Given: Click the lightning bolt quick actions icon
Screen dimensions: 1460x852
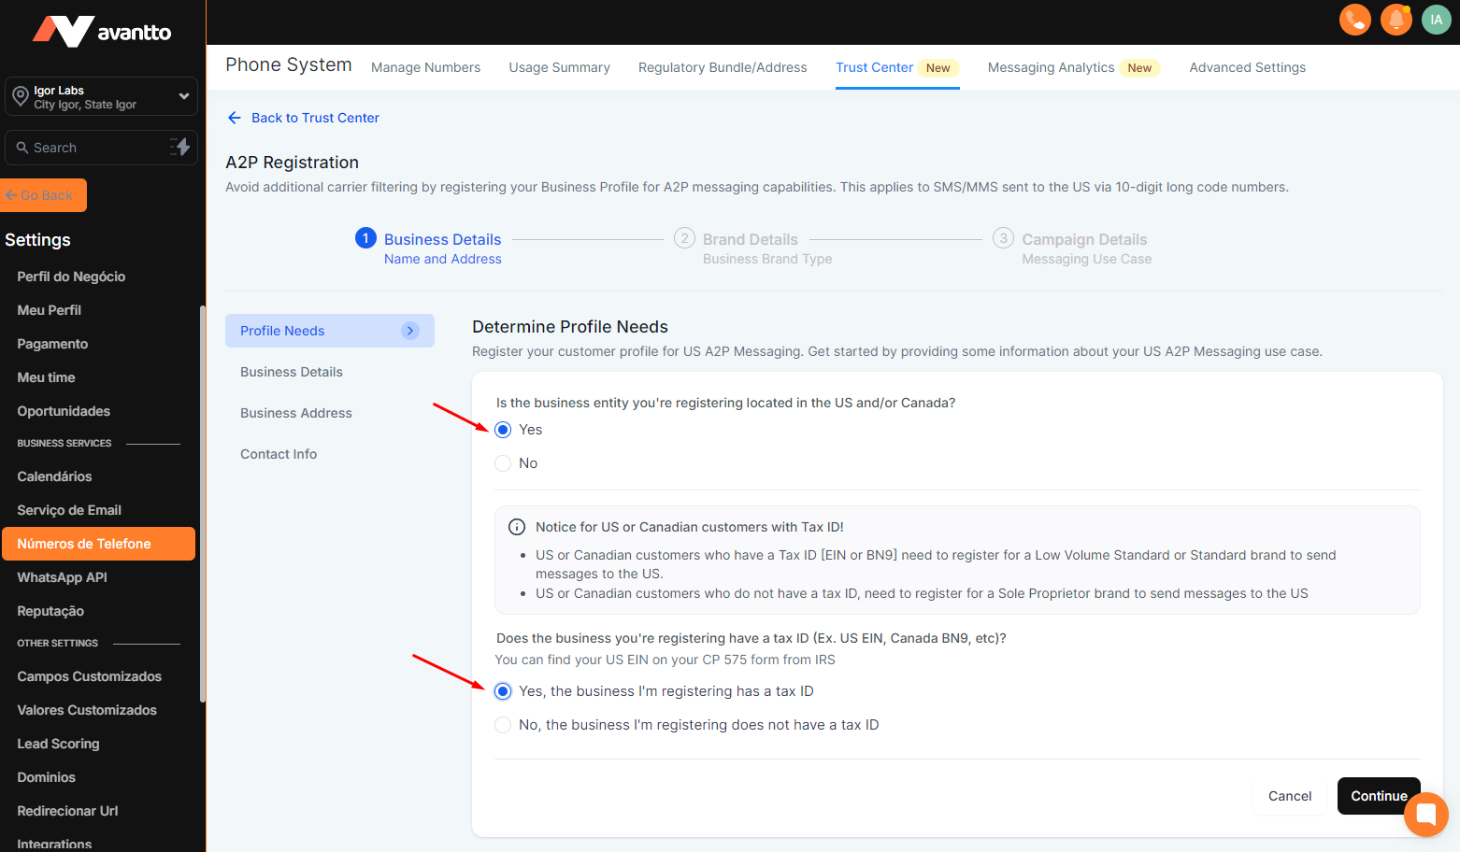Looking at the screenshot, I should (x=180, y=147).
